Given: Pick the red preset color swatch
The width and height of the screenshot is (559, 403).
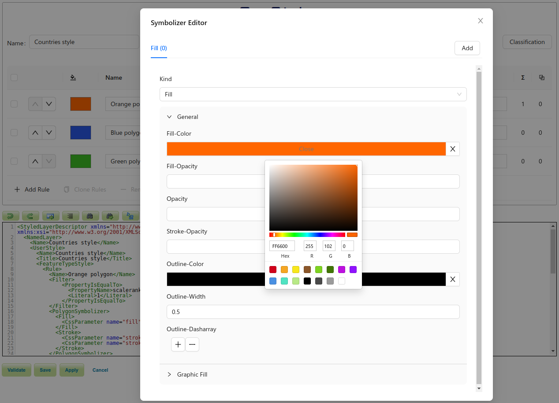Looking at the screenshot, I should [273, 270].
